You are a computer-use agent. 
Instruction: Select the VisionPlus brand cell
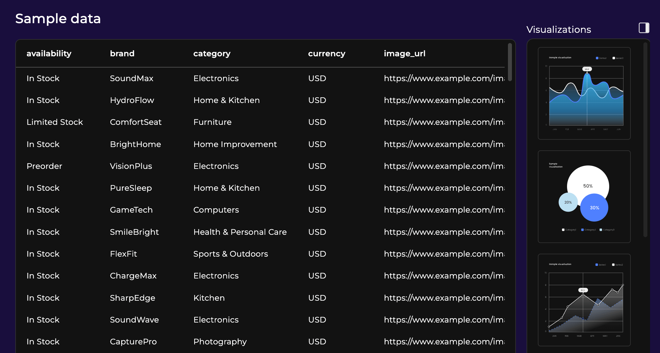pyautogui.click(x=131, y=166)
